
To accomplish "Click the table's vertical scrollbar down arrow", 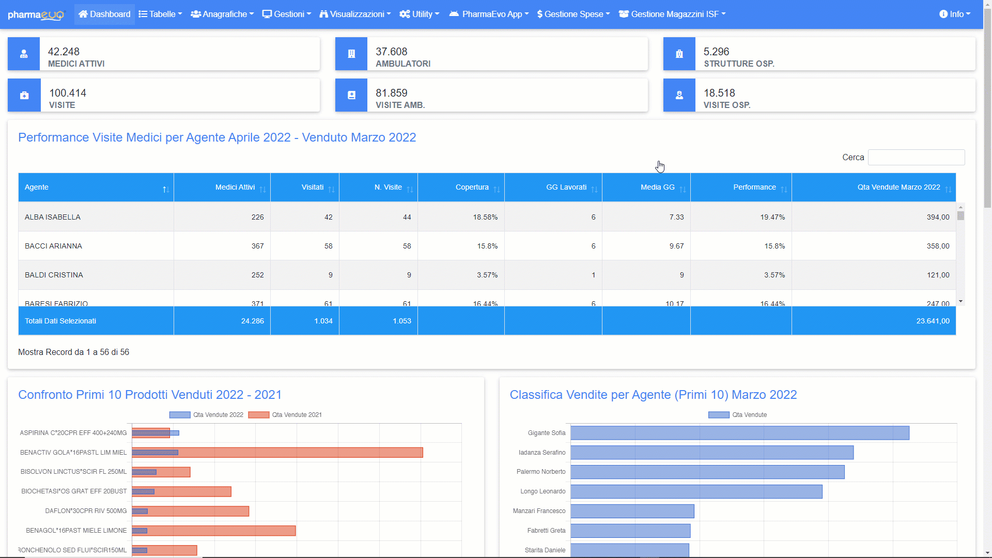I will [x=960, y=301].
